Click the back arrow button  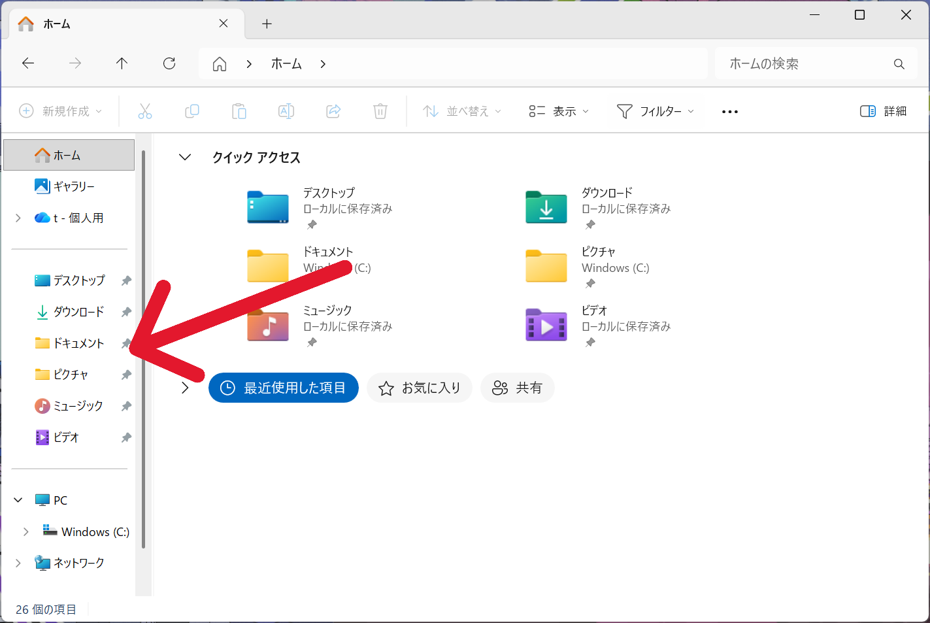(28, 63)
